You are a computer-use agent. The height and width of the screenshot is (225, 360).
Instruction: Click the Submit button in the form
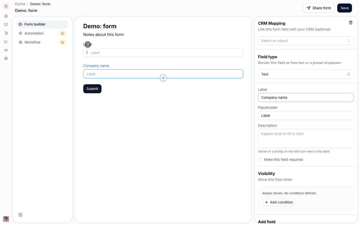click(x=92, y=89)
